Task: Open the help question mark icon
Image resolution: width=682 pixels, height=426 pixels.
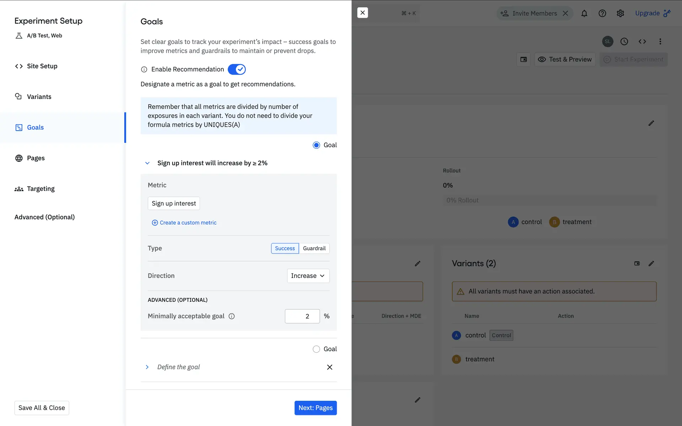Action: 602,13
